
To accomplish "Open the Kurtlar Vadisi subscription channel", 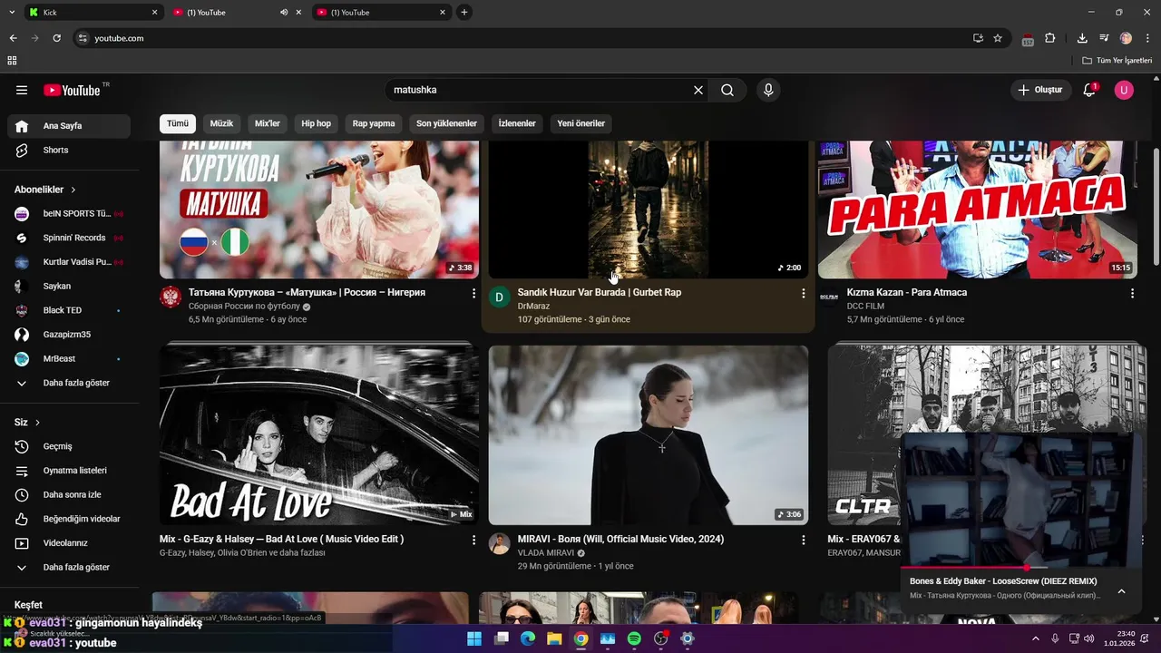I will [x=69, y=262].
